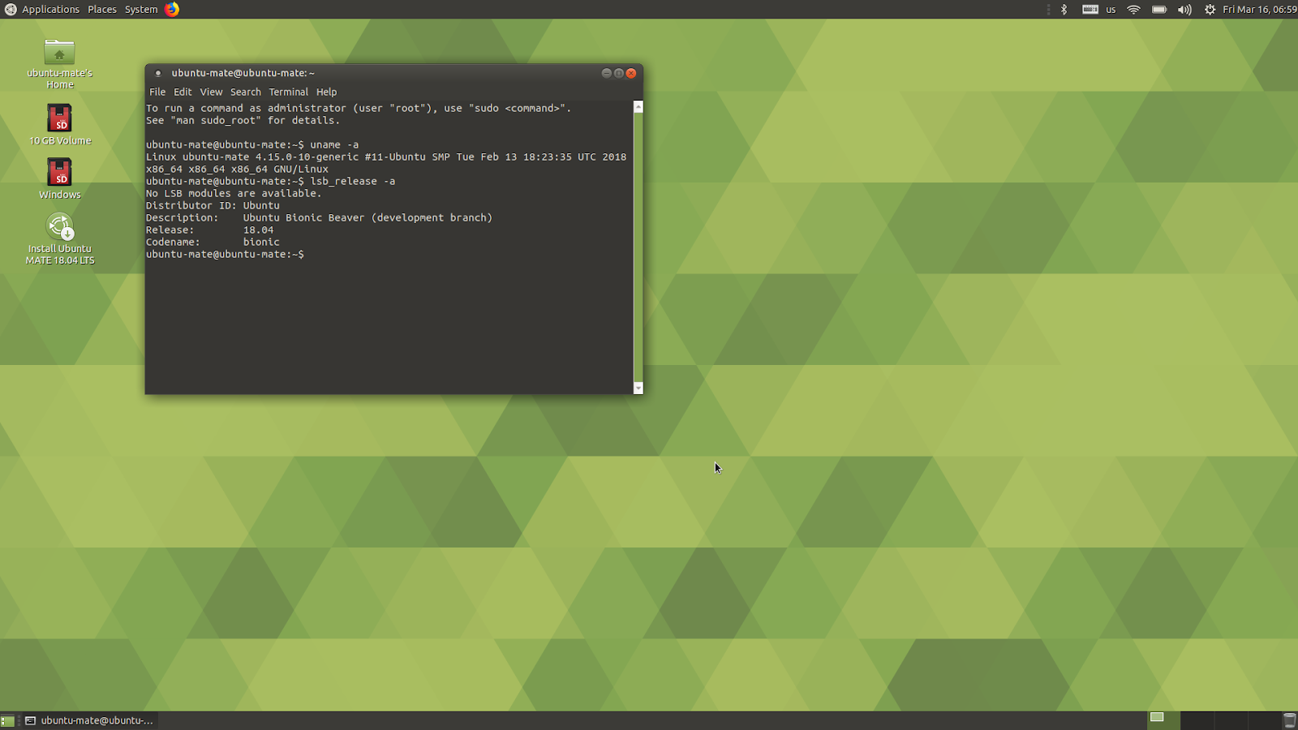Open the Trash from the bottom panel
This screenshot has width=1298, height=730.
[1289, 719]
